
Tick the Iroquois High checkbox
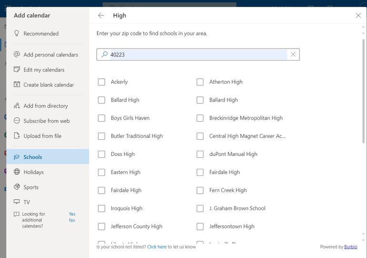(102, 208)
